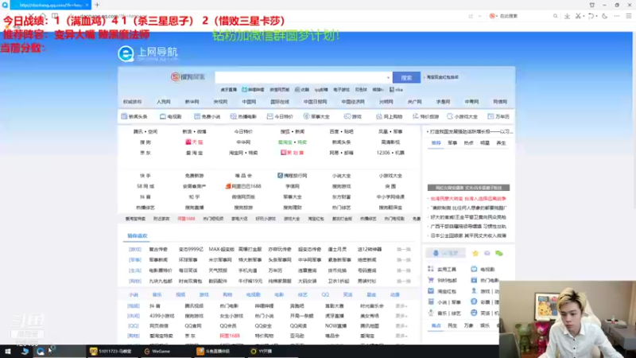Open red 阿里1688 link in 购物 row

(x=230, y=336)
